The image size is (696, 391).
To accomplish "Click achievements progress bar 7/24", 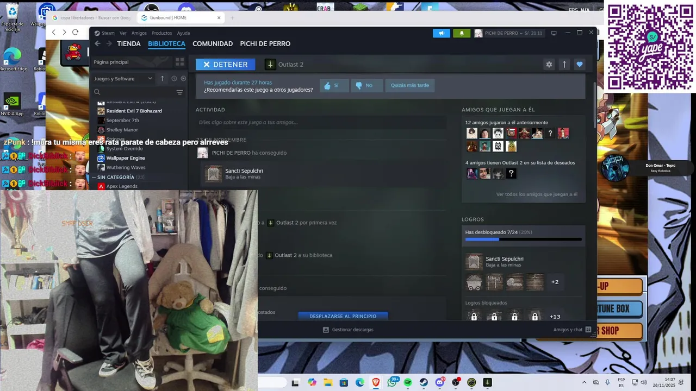I will tap(523, 239).
